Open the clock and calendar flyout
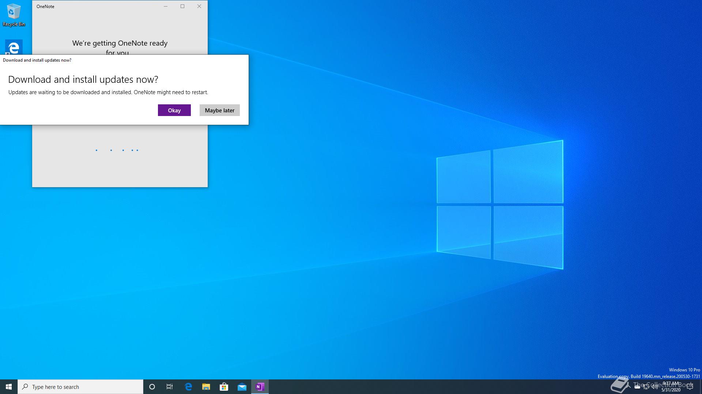The height and width of the screenshot is (394, 702). coord(671,387)
